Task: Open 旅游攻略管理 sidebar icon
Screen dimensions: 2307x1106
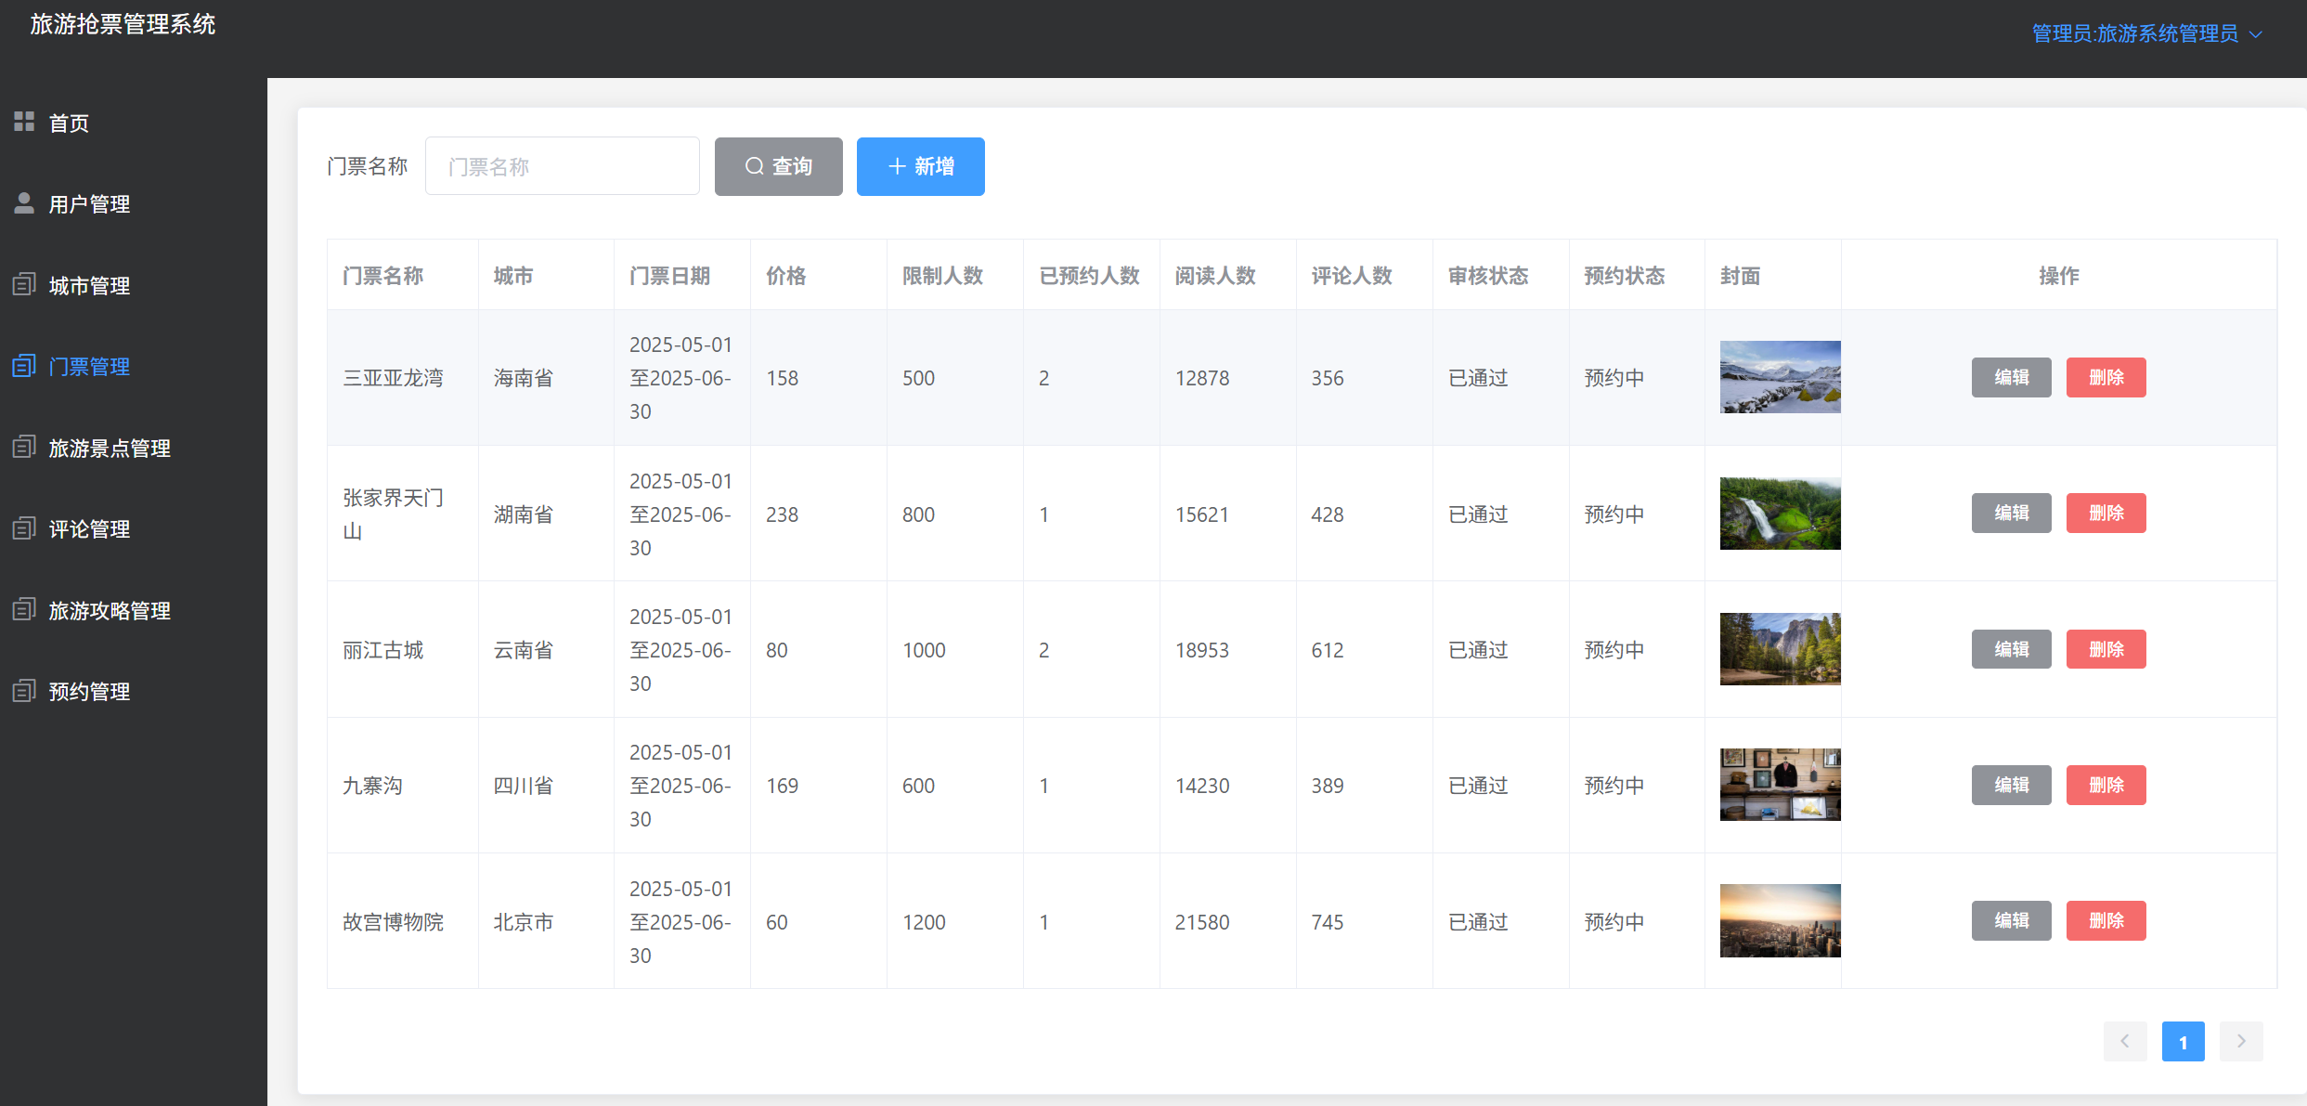Action: (x=24, y=610)
